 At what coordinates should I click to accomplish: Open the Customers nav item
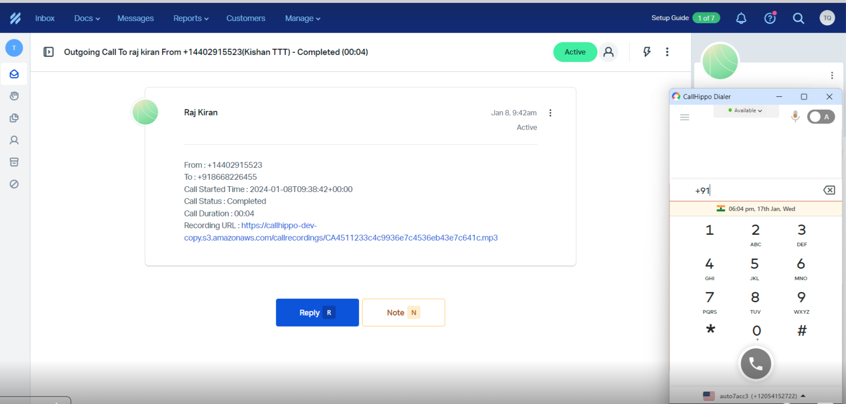246,18
